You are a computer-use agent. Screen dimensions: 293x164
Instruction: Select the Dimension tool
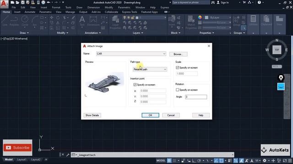pos(93,20)
